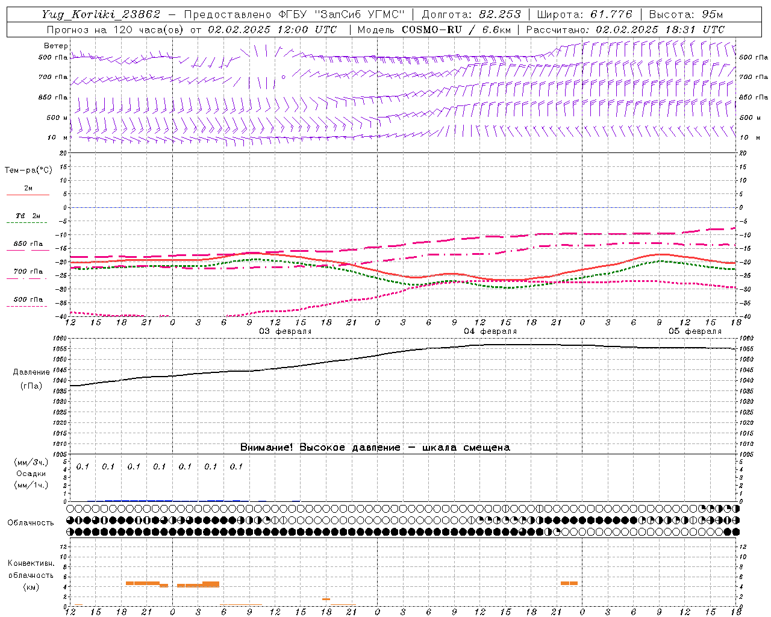Click the Облачность cloud cover label
The height and width of the screenshot is (617, 771).
31,523
